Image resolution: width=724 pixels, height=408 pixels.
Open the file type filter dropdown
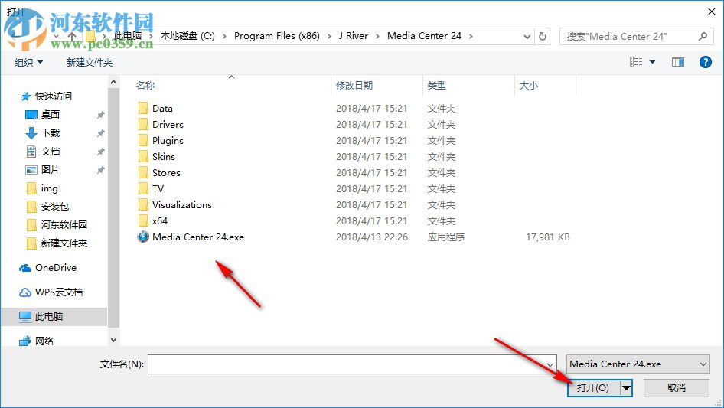[x=638, y=364]
